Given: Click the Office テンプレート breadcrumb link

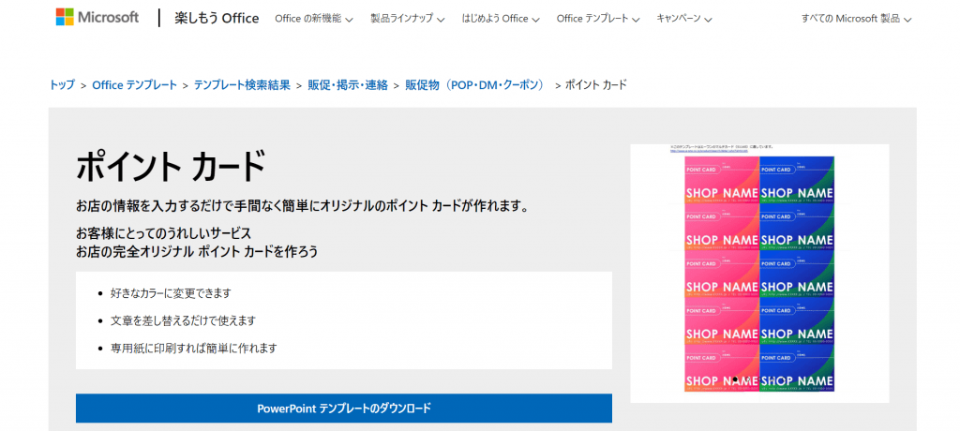Looking at the screenshot, I should tap(134, 85).
